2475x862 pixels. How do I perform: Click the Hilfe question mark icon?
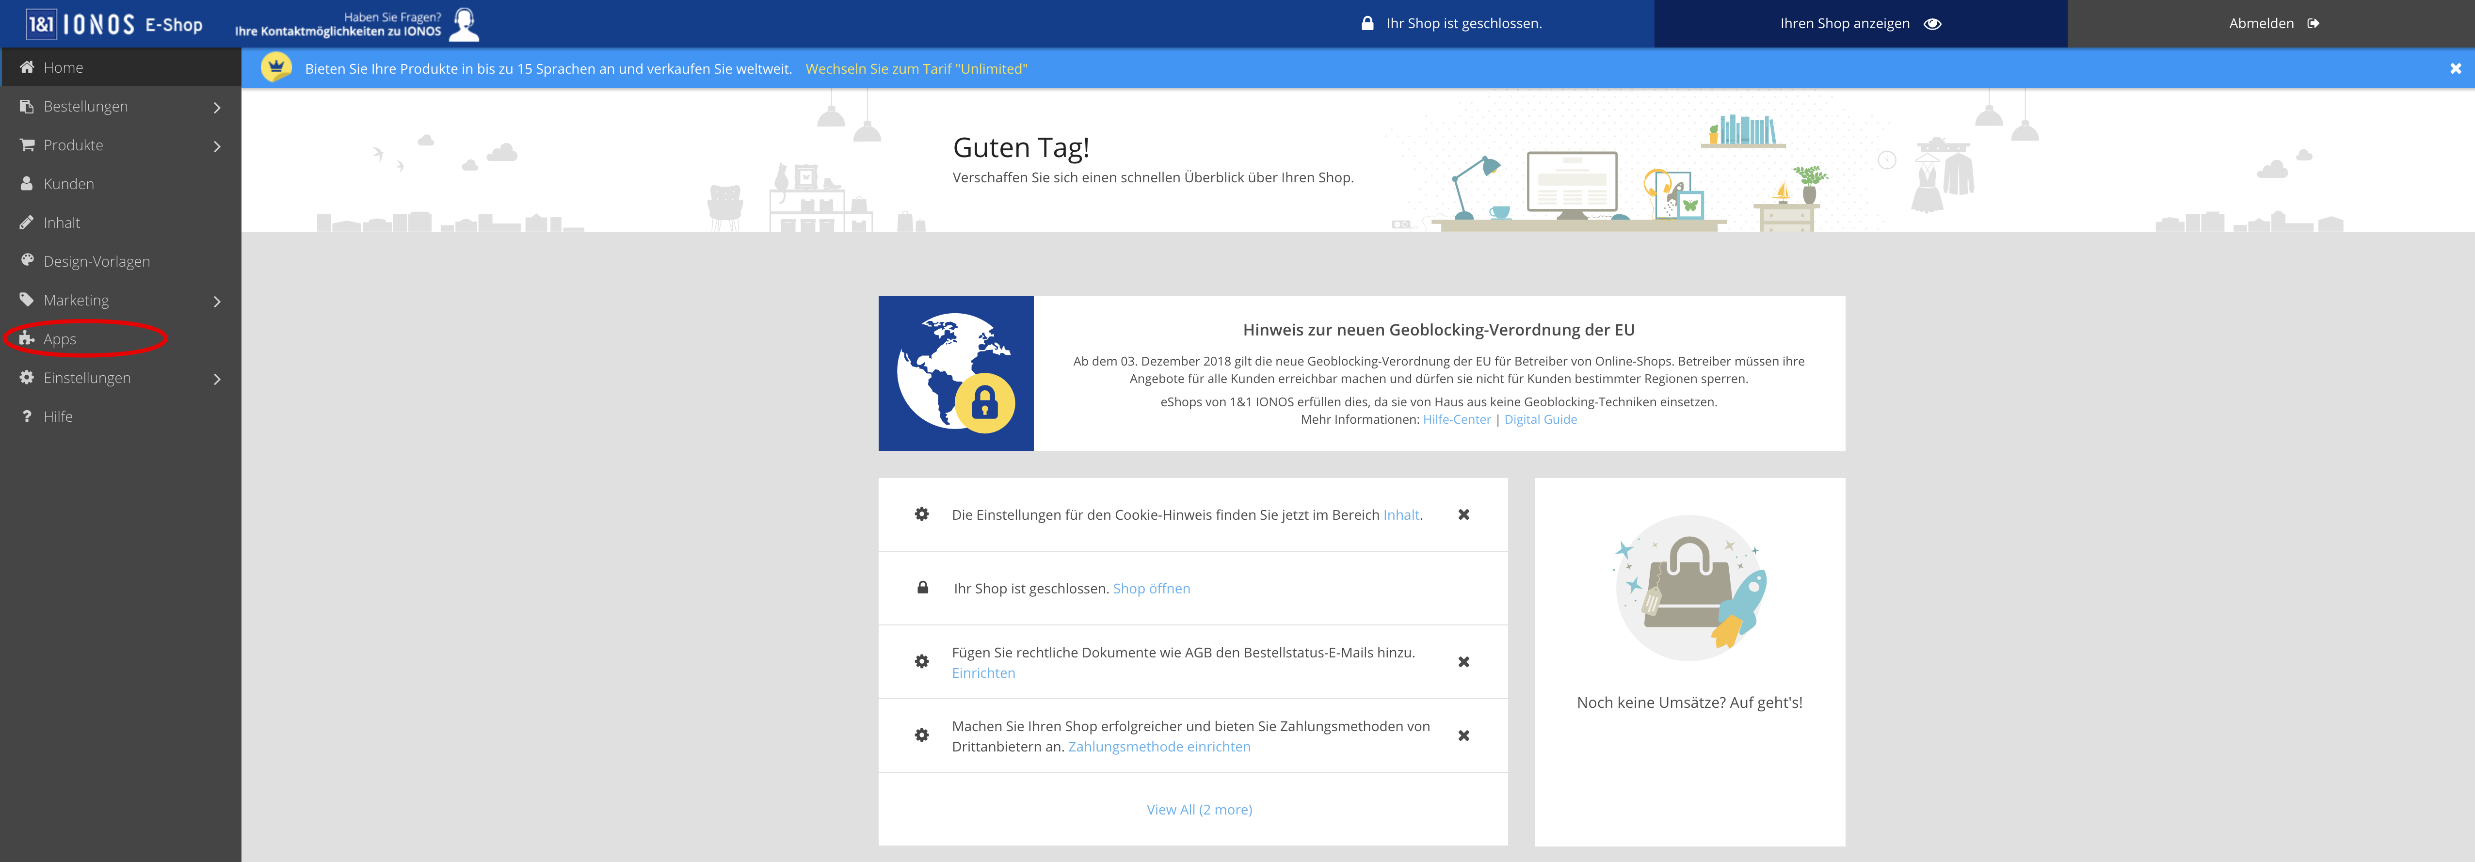[x=27, y=416]
